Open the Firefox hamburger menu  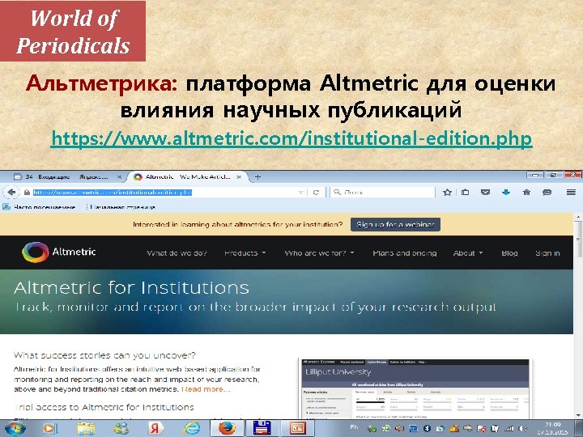point(571,192)
